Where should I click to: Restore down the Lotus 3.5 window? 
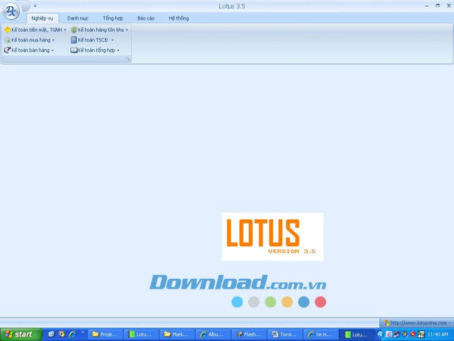437,6
